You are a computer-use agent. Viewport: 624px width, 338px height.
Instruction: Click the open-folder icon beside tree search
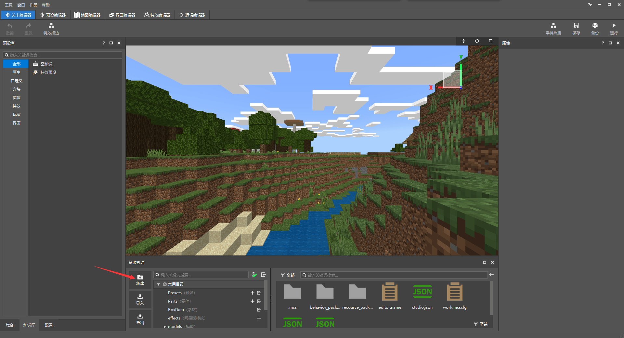[x=264, y=275]
